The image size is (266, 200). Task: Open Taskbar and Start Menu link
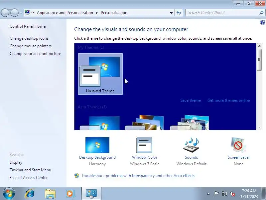pyautogui.click(x=30, y=170)
